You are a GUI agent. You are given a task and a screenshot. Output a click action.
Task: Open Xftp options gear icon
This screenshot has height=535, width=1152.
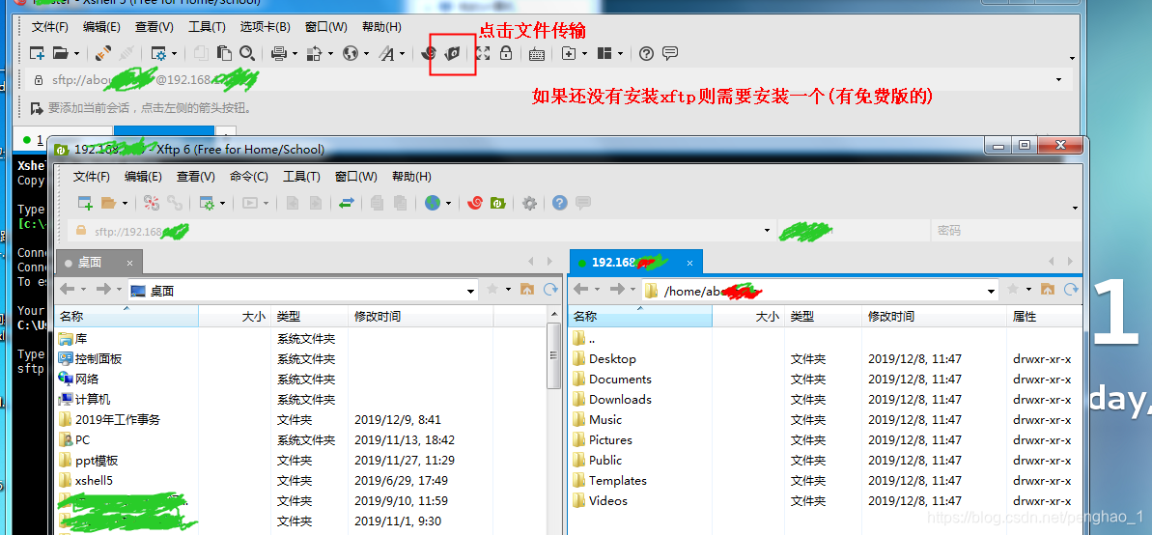pyautogui.click(x=529, y=204)
